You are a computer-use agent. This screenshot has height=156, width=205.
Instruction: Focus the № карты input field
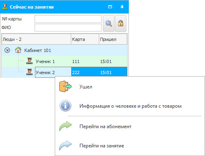pos(68,19)
